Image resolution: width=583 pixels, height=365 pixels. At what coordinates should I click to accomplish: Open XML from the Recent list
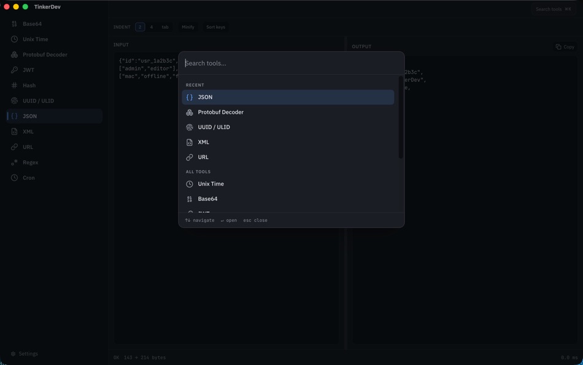pos(288,143)
